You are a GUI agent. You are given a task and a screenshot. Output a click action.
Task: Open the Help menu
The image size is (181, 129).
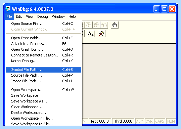[72, 16]
